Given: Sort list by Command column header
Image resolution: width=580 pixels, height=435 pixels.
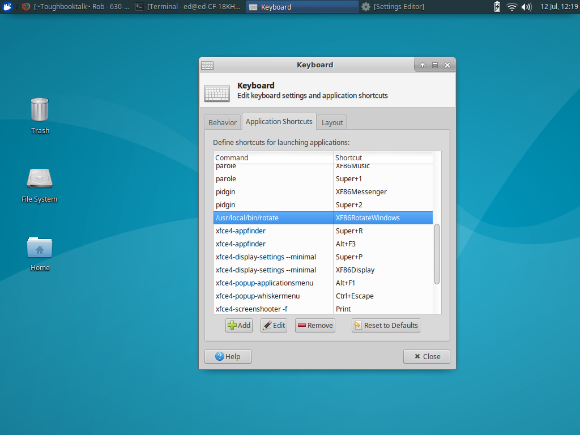Looking at the screenshot, I should tap(273, 157).
